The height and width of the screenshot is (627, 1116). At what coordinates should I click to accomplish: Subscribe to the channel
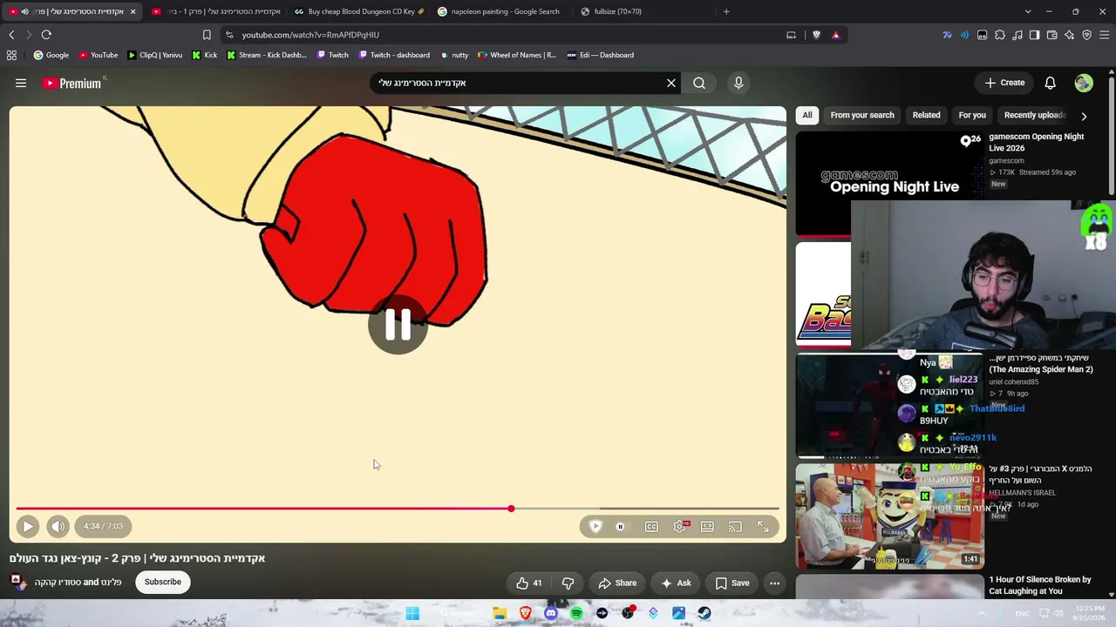coord(163,582)
